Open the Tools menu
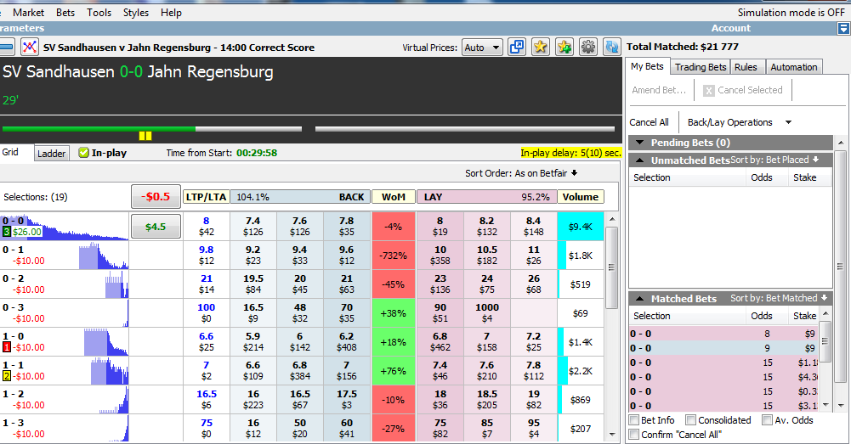 point(99,12)
